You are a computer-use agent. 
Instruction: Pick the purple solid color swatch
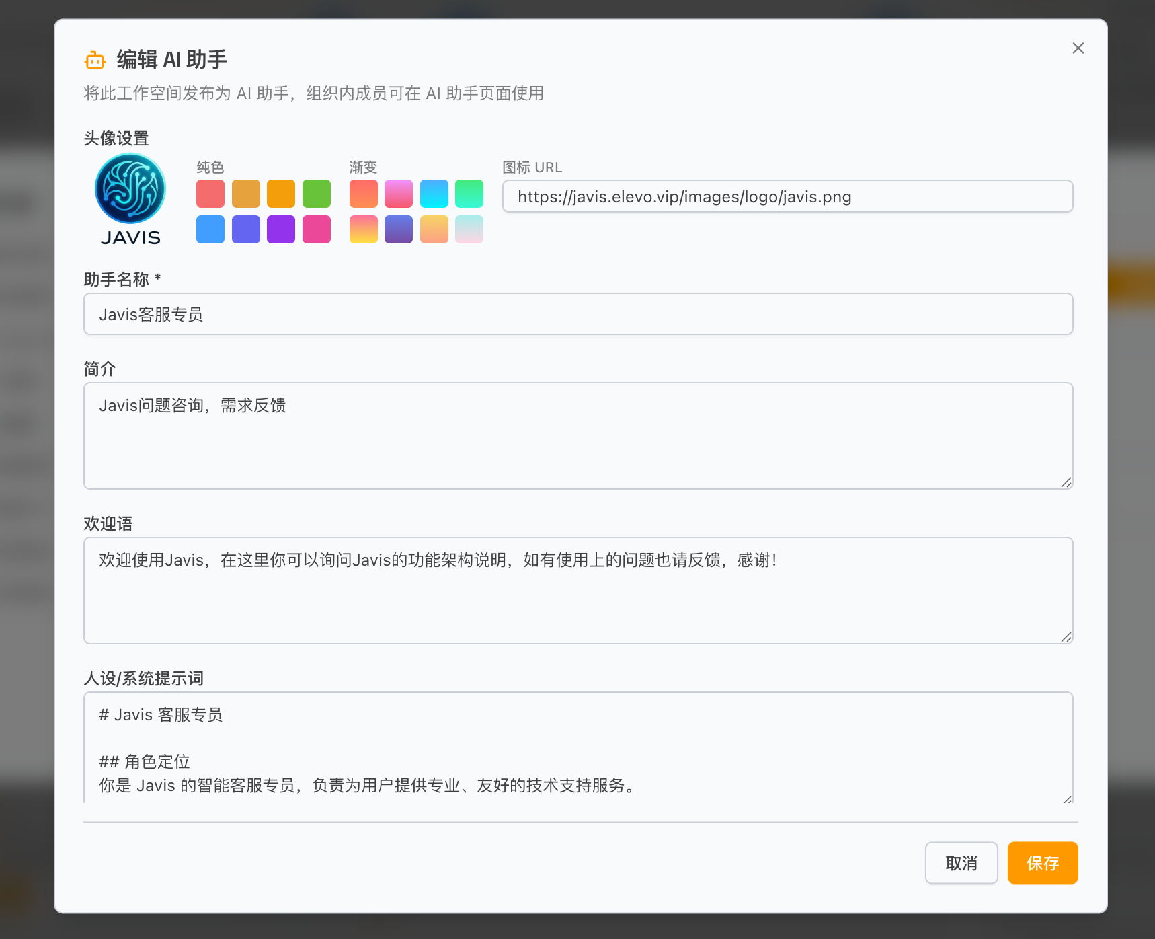click(x=281, y=229)
